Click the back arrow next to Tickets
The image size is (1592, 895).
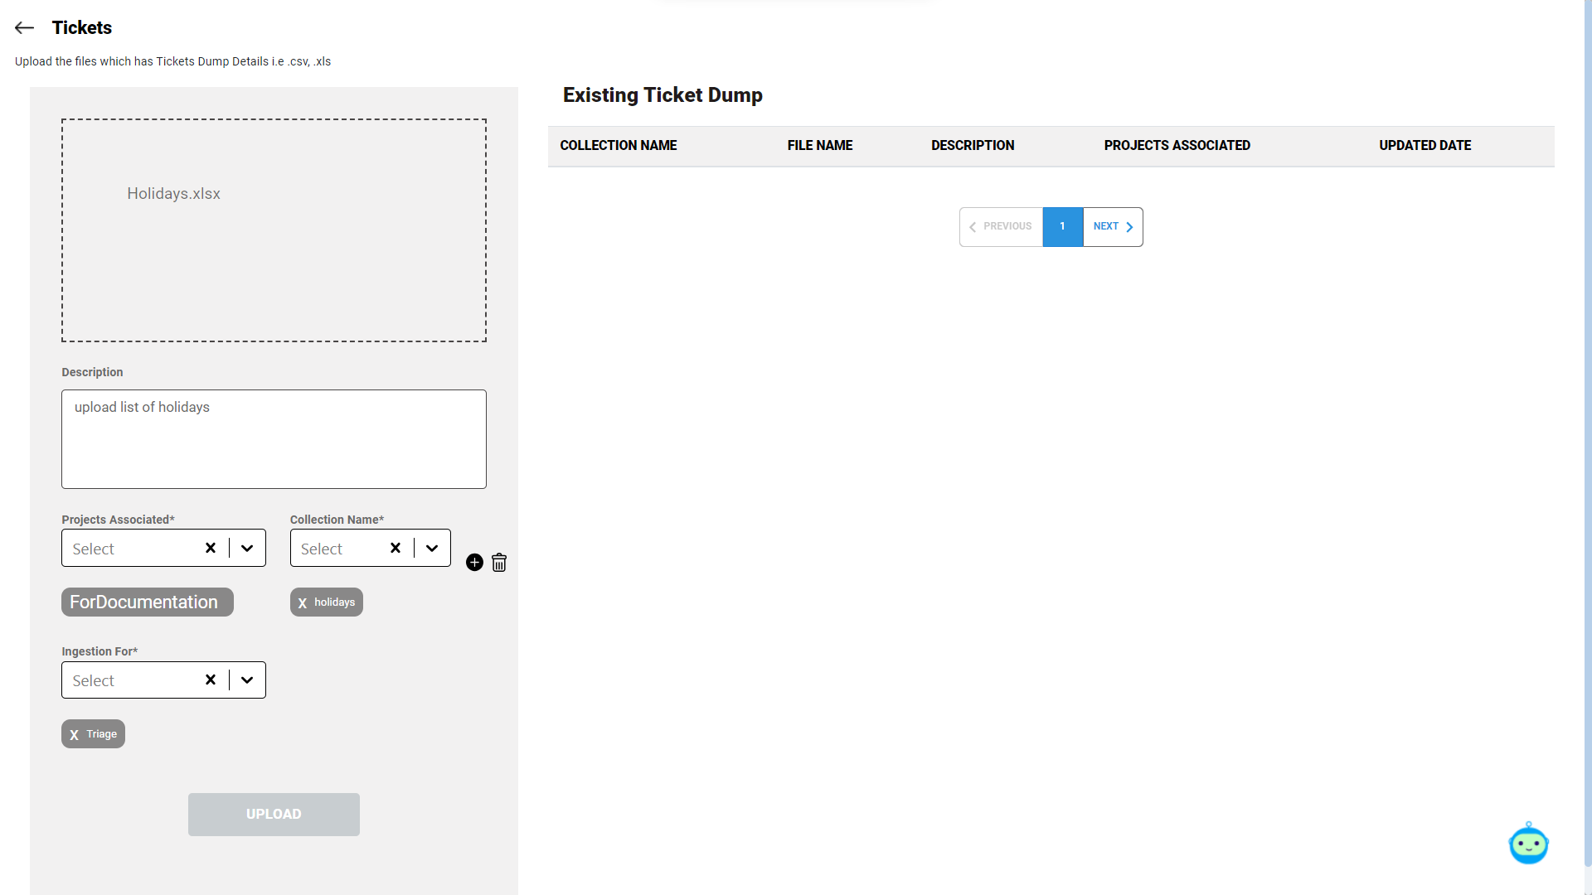(24, 28)
